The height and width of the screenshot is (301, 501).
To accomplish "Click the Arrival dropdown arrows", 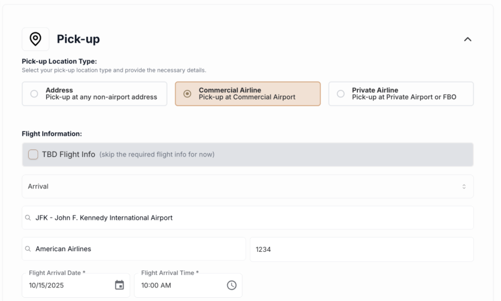I will pos(464,186).
